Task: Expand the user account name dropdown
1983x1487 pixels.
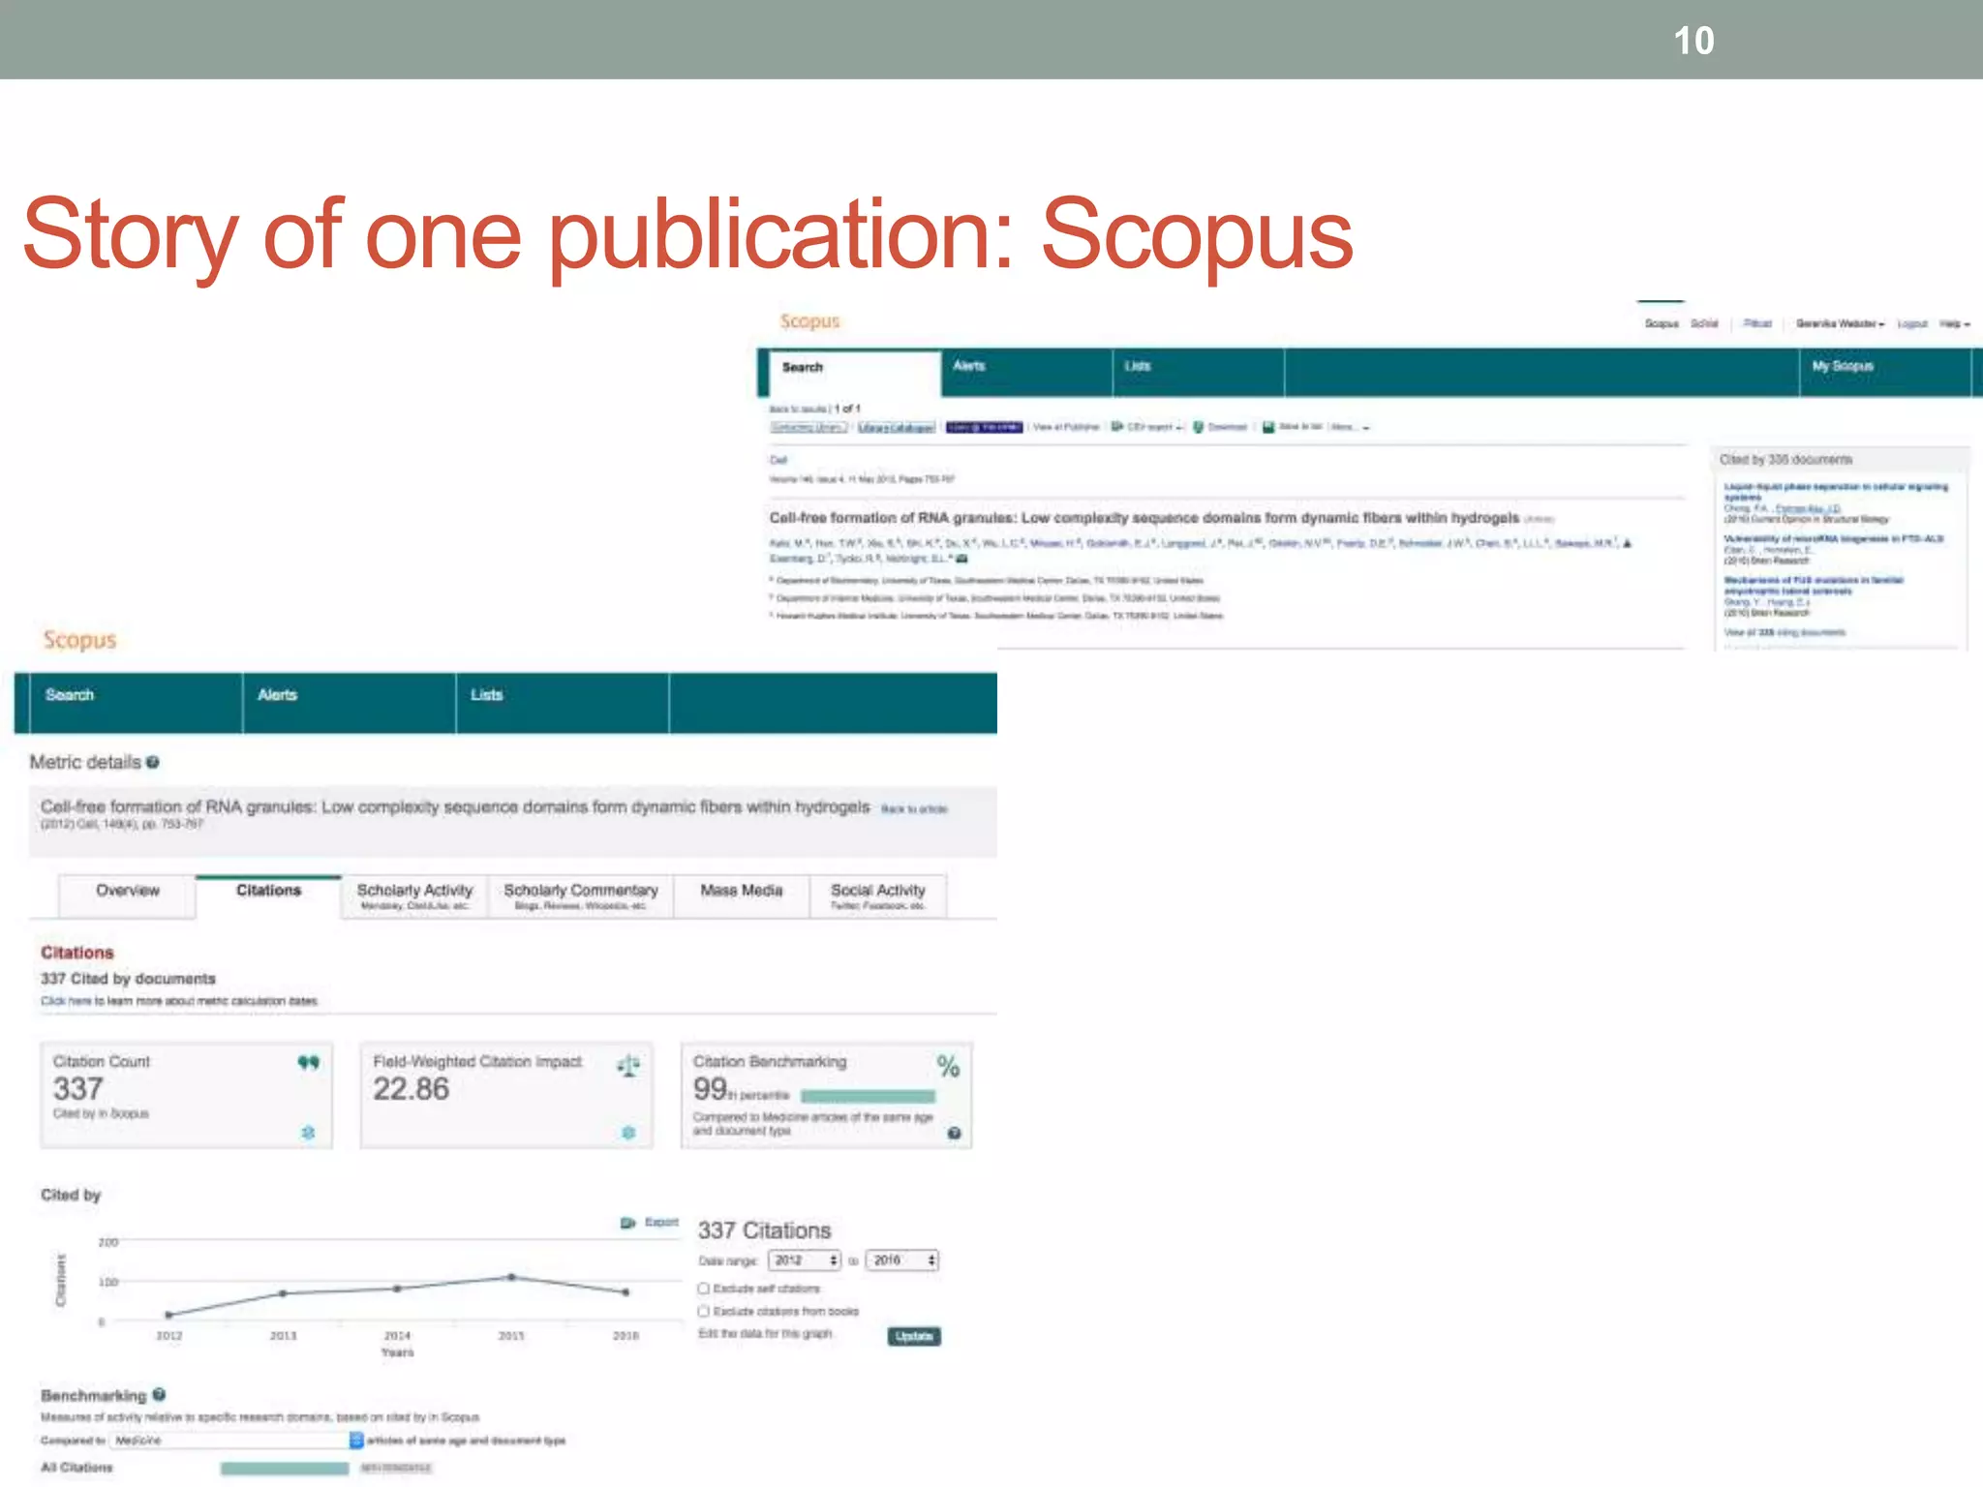Action: (1840, 324)
